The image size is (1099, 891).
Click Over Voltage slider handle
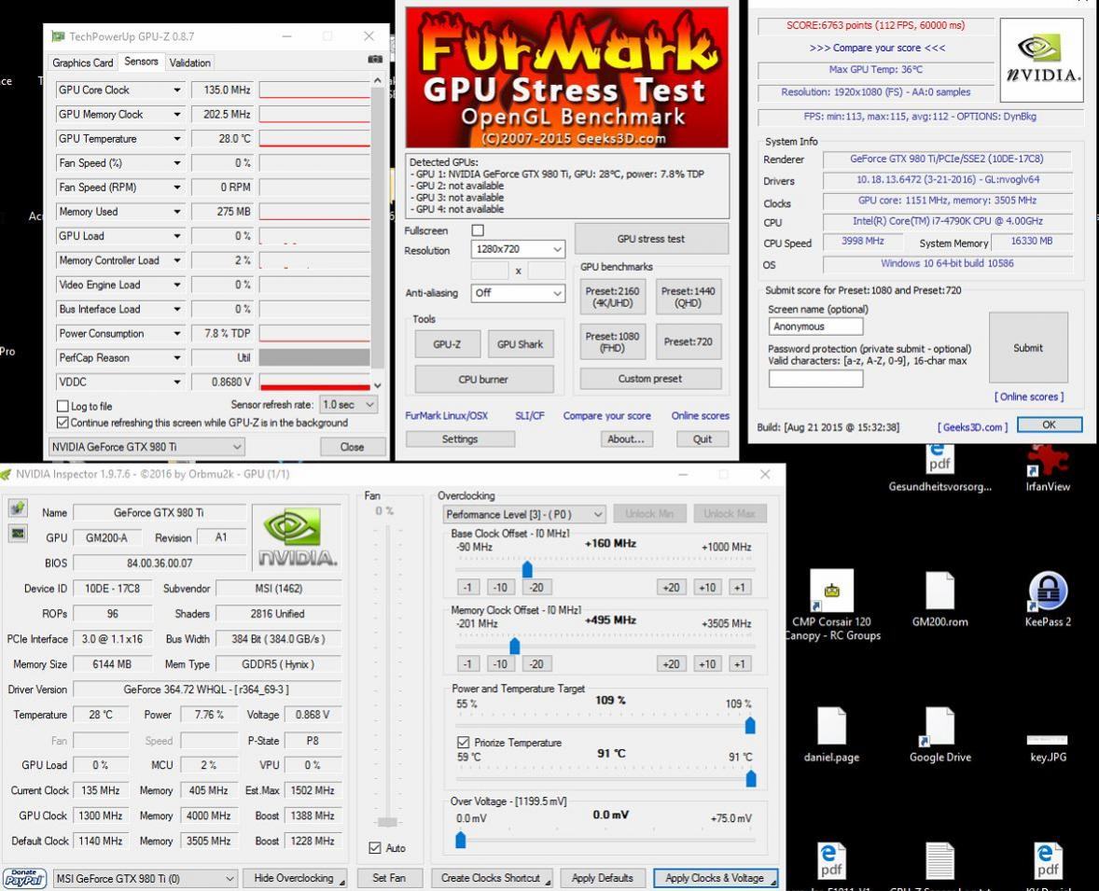point(461,839)
